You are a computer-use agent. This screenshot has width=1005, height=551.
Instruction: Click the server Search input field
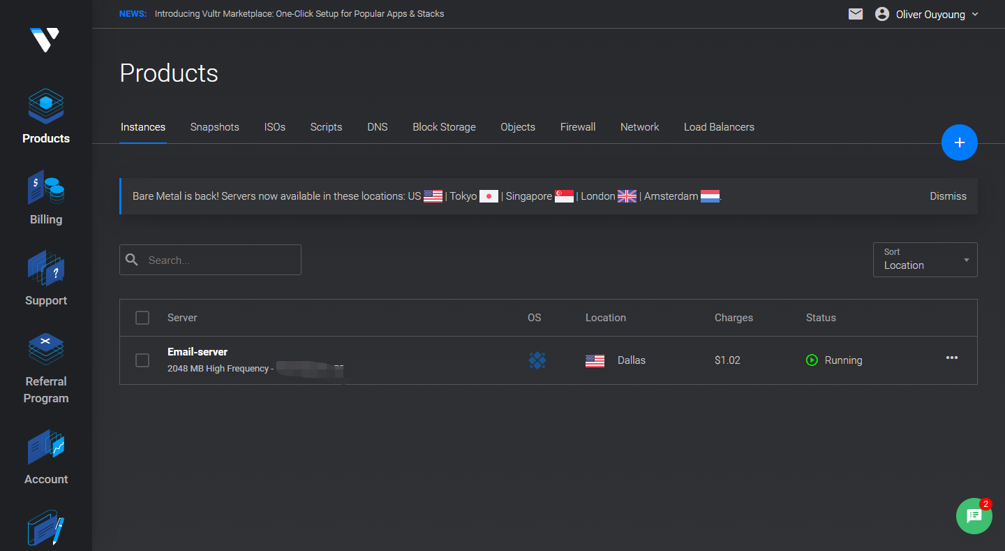pos(220,260)
